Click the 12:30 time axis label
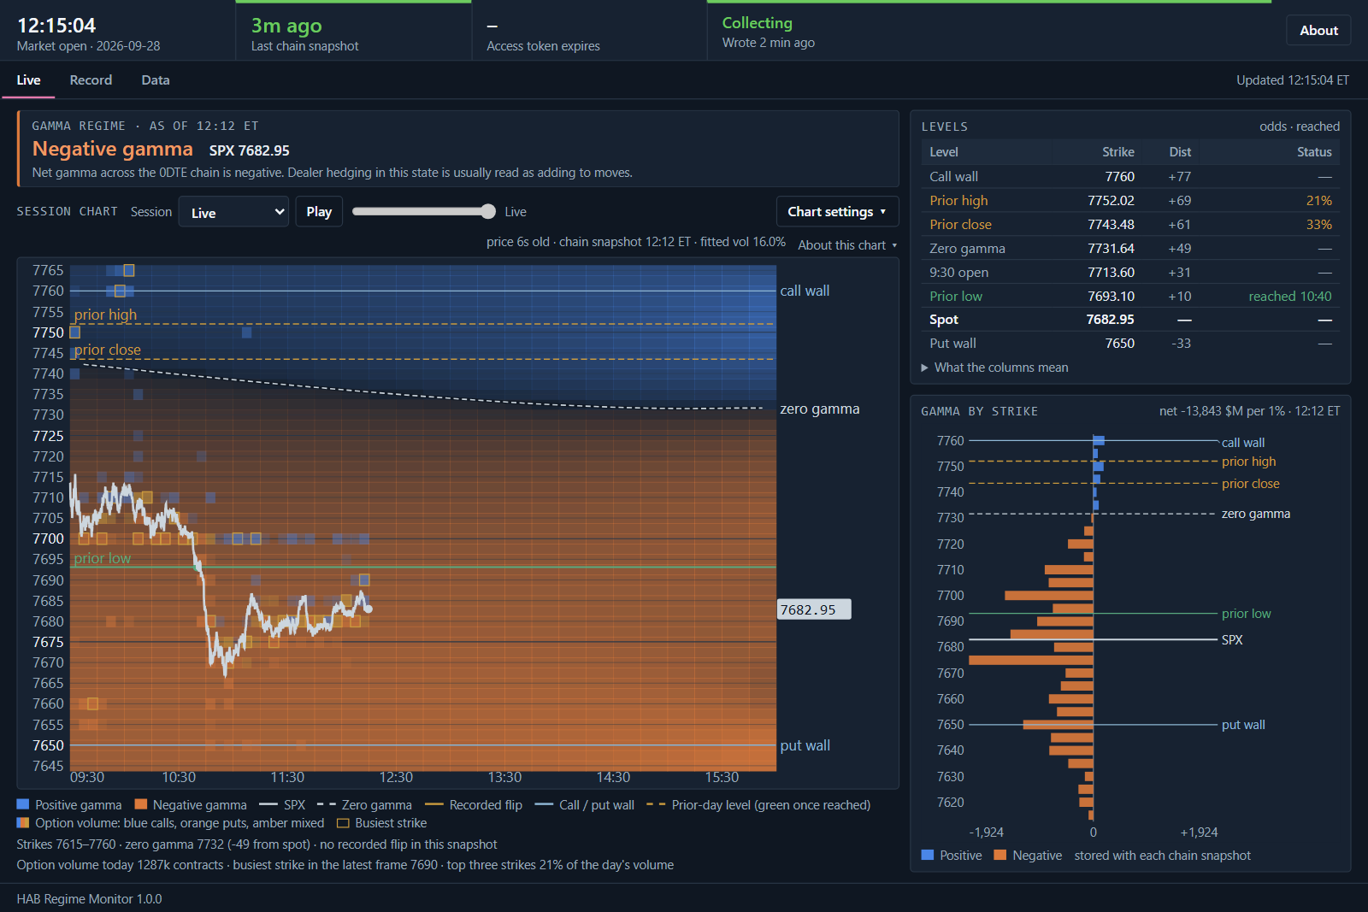Viewport: 1368px width, 912px height. (396, 778)
